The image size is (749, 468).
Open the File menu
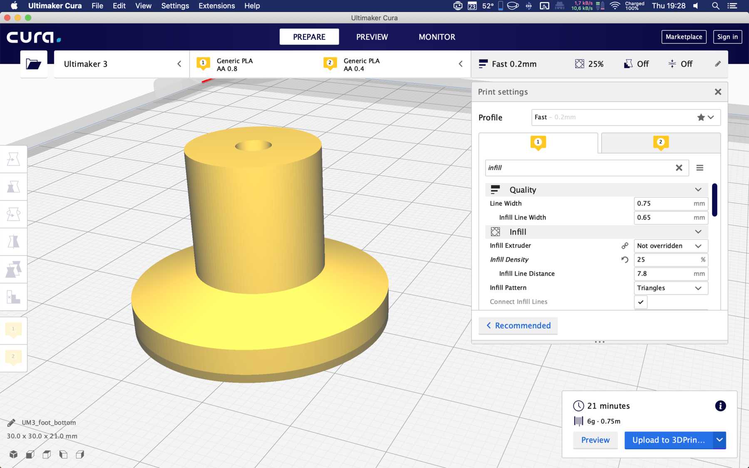[97, 6]
